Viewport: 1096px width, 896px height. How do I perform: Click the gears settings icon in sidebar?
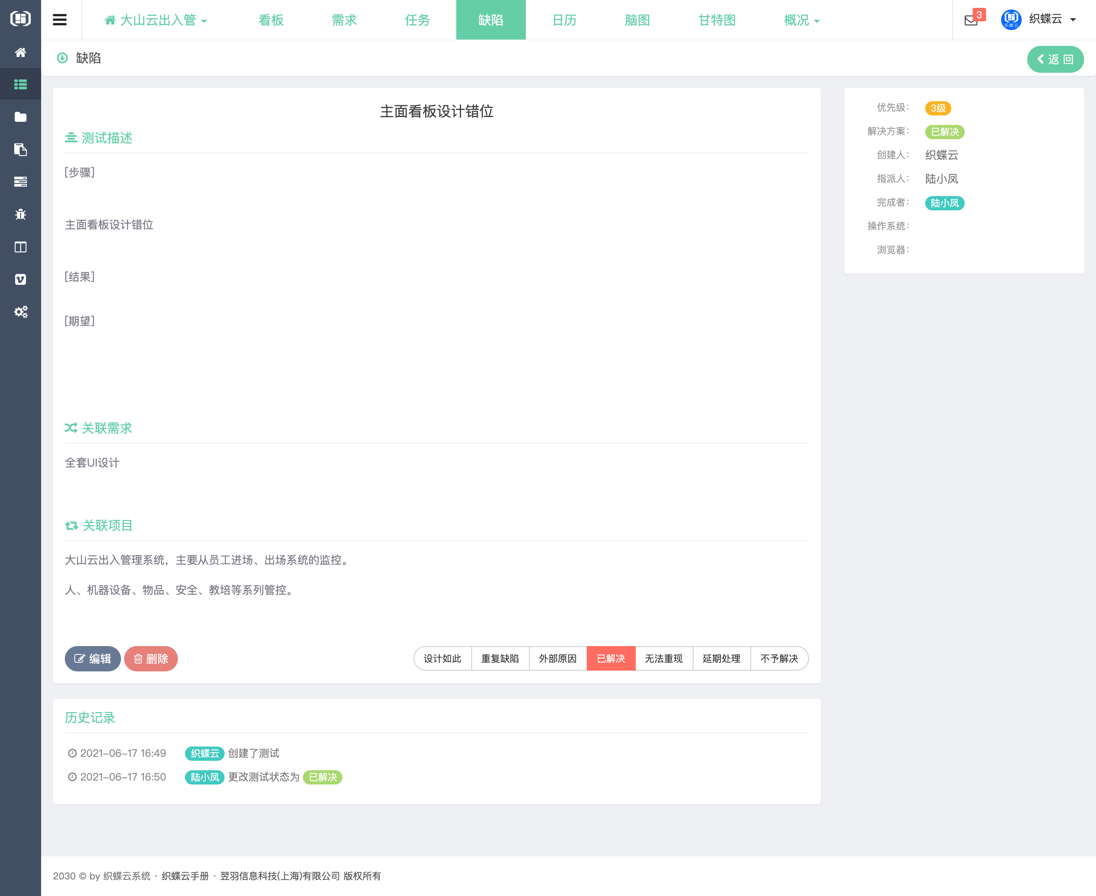20,312
